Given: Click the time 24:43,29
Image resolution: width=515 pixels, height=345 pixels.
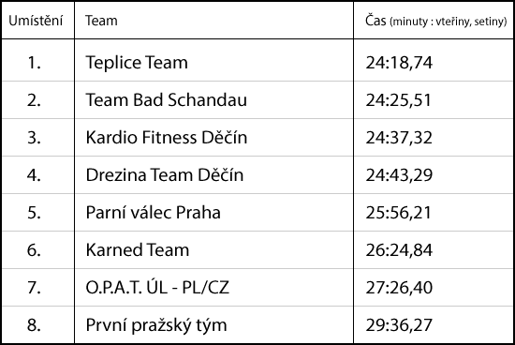Looking at the screenshot, I should point(399,175).
